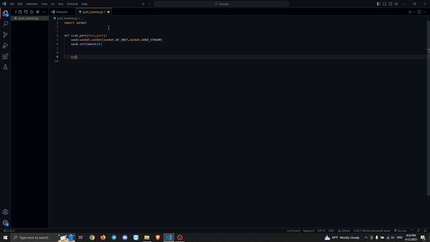Create a new folder in Explorer
Image resolution: width=430 pixels, height=242 pixels.
(26, 12)
